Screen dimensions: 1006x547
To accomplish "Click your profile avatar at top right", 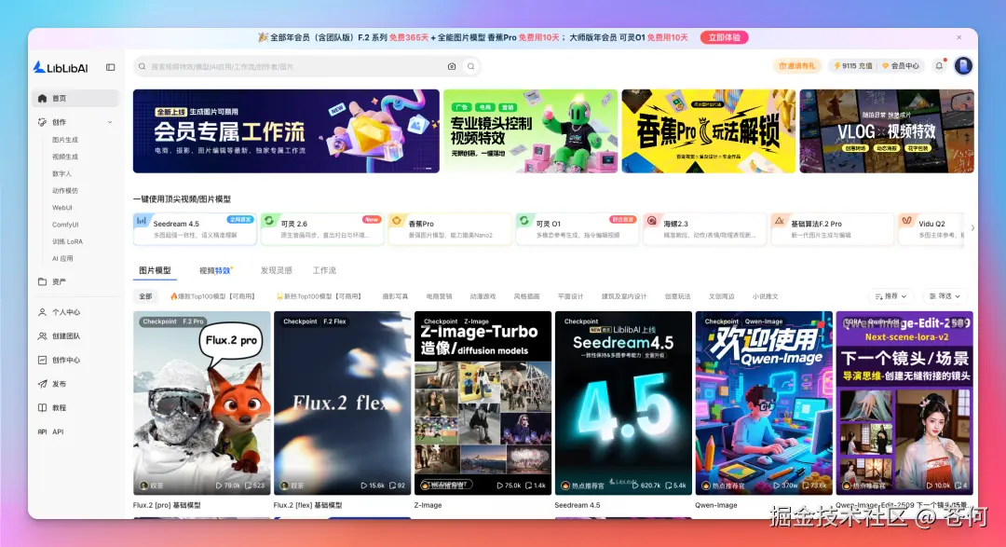I will (963, 66).
